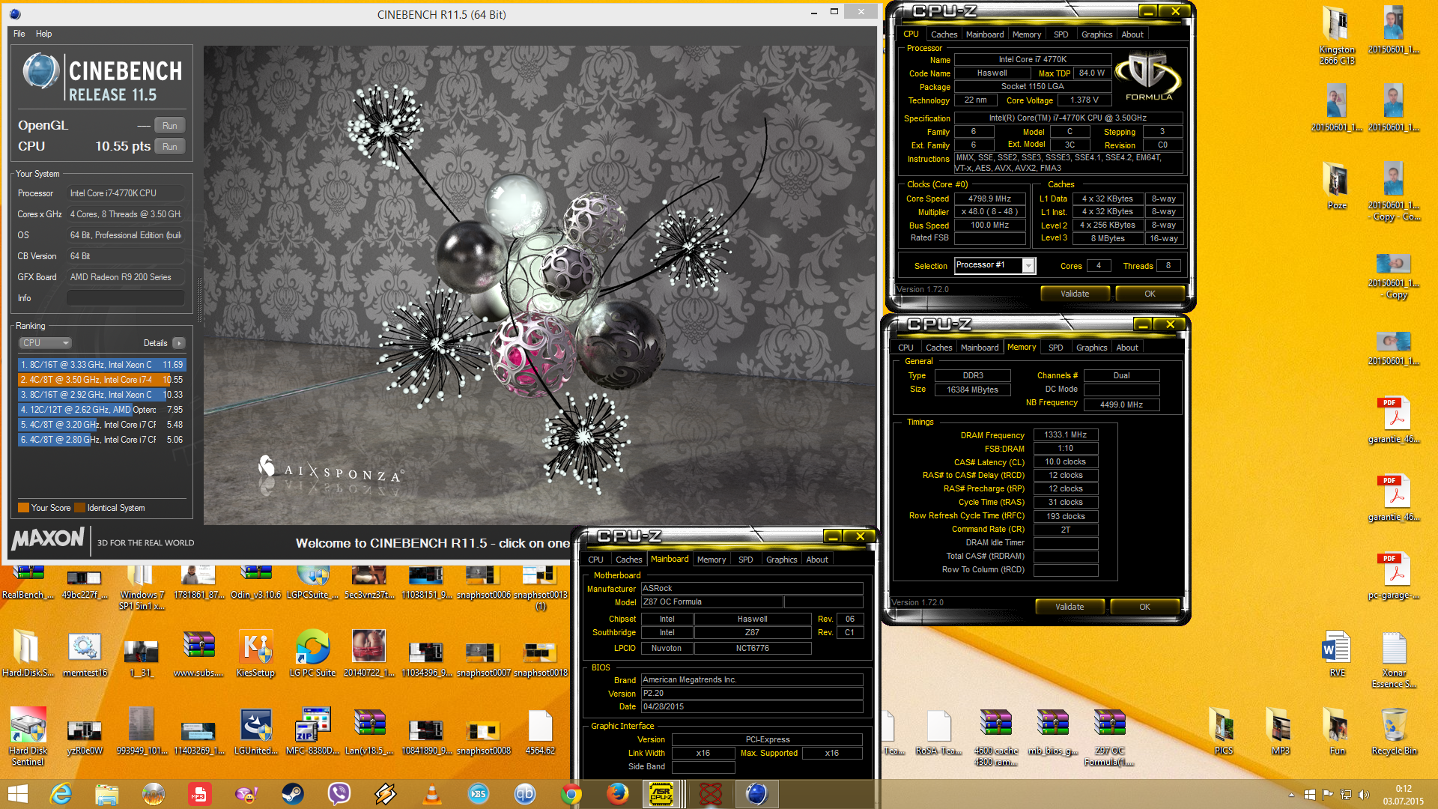The width and height of the screenshot is (1438, 809).
Task: Click OK in the Memory CPU-Z window
Action: pos(1144,607)
